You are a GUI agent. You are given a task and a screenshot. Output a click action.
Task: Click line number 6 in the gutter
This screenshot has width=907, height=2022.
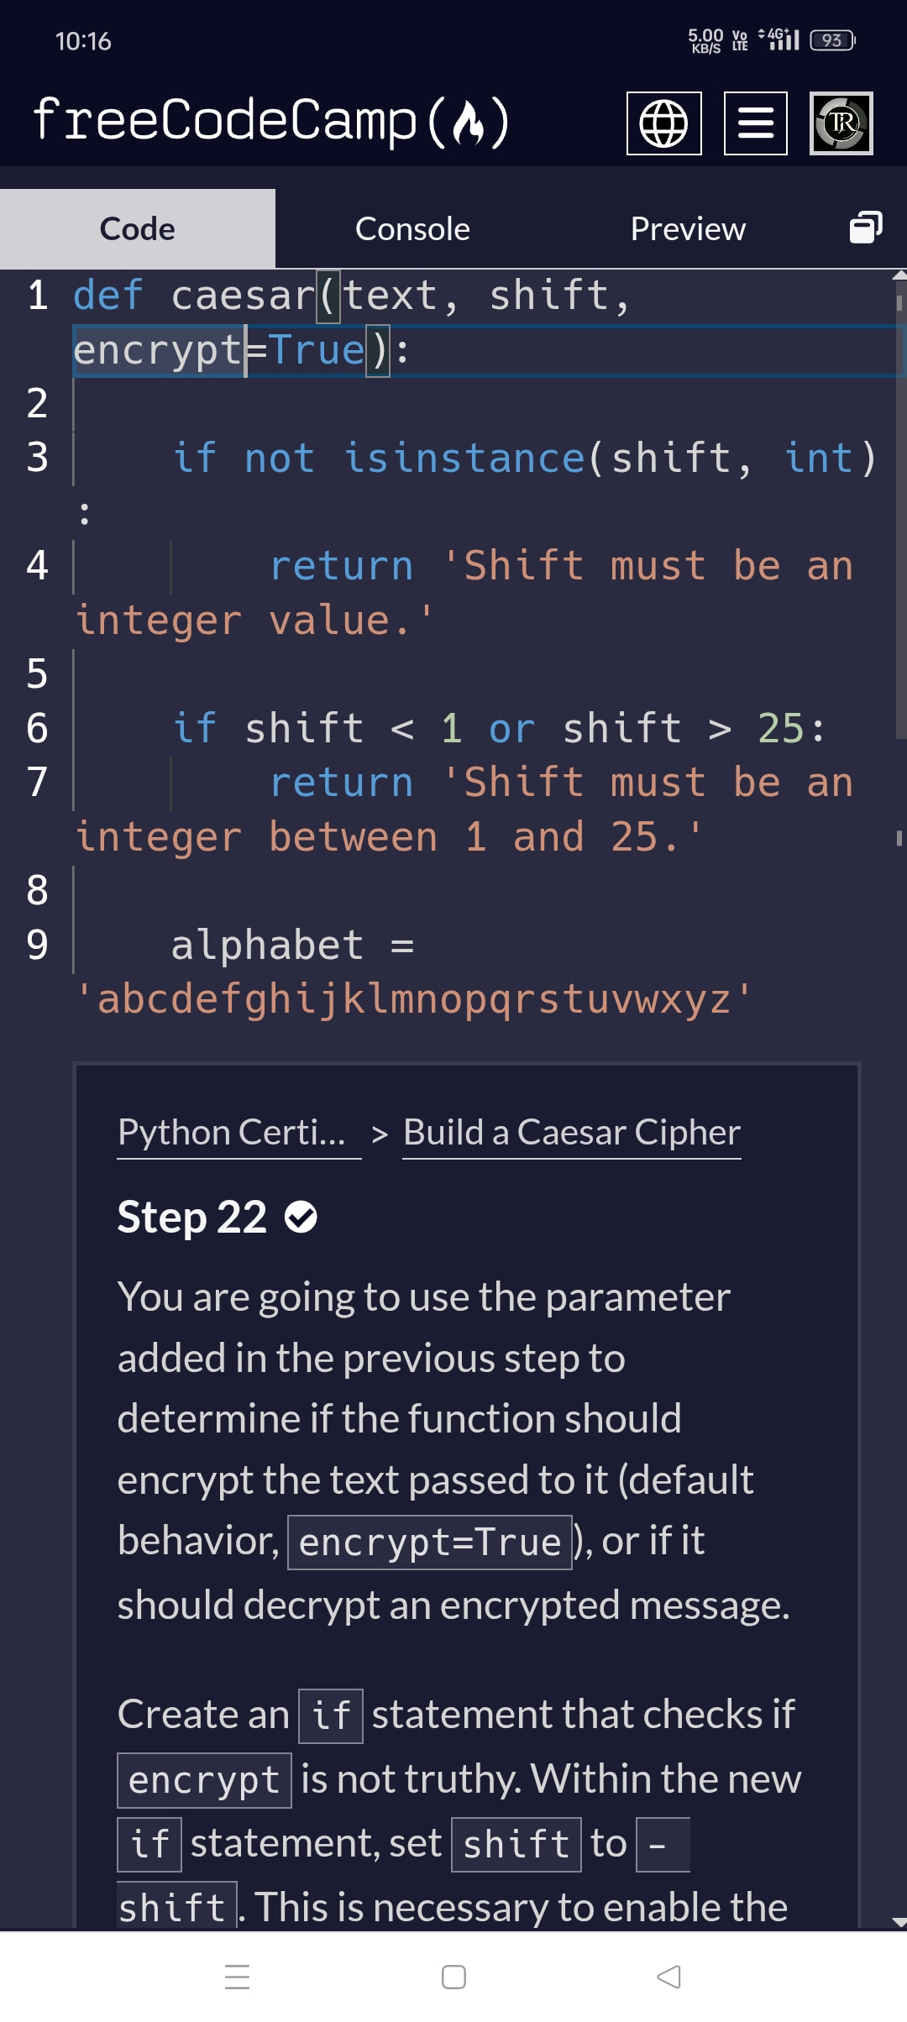coord(37,728)
